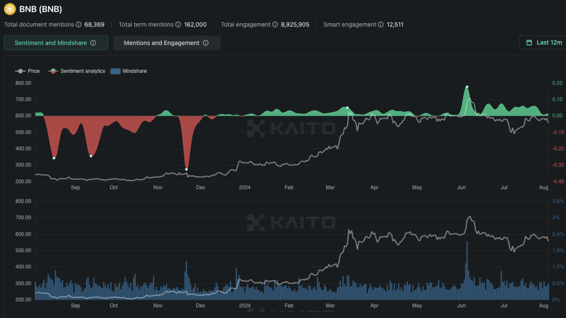Select mid-September sentiment low marker dot
566x318 pixels.
coord(91,156)
